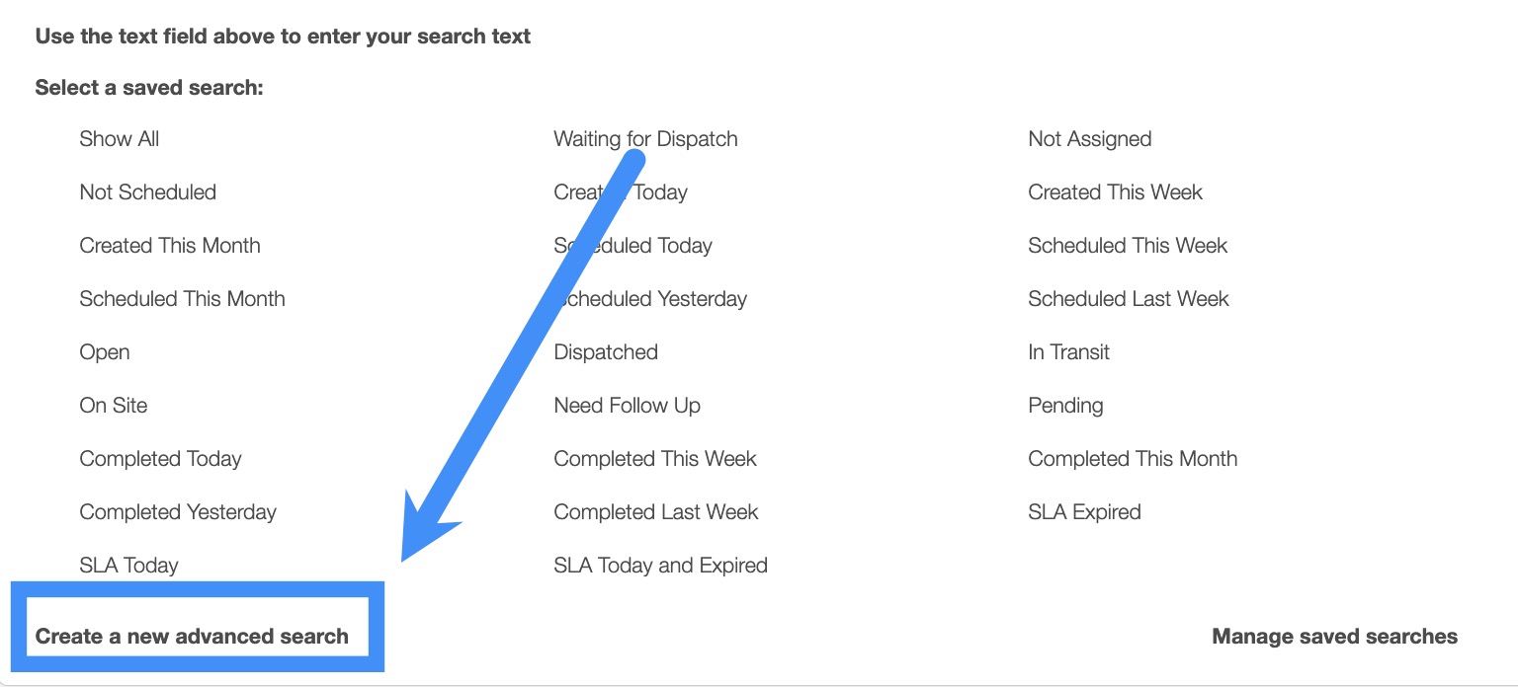The image size is (1518, 687).
Task: Choose the Scheduled Last Week search
Action: click(1128, 299)
